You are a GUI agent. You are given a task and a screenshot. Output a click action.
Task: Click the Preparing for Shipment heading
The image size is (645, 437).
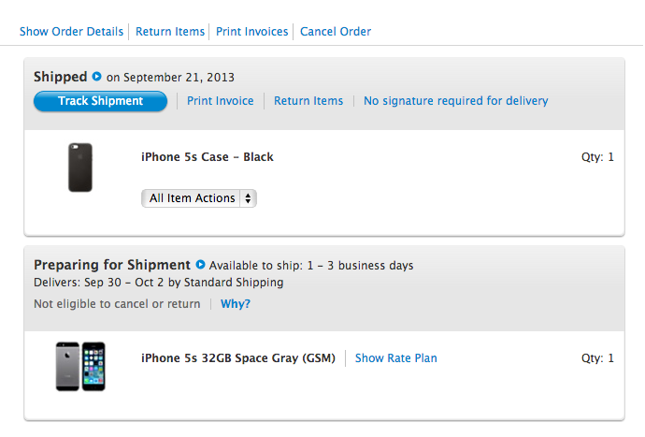(112, 265)
